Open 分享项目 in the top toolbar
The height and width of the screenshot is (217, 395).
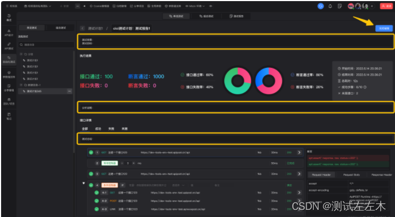(x=137, y=6)
